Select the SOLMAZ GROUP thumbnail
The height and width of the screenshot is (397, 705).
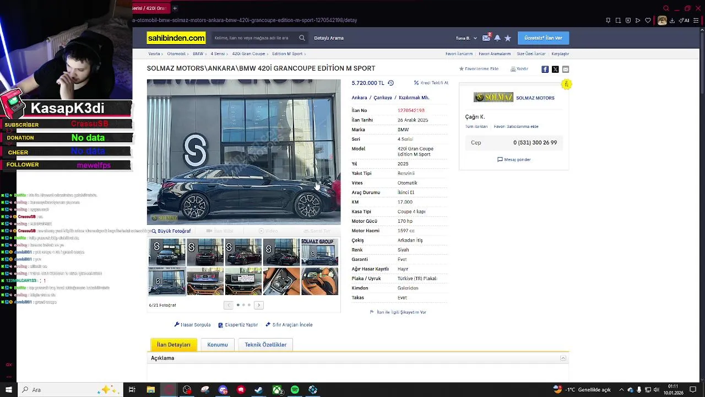point(319,252)
